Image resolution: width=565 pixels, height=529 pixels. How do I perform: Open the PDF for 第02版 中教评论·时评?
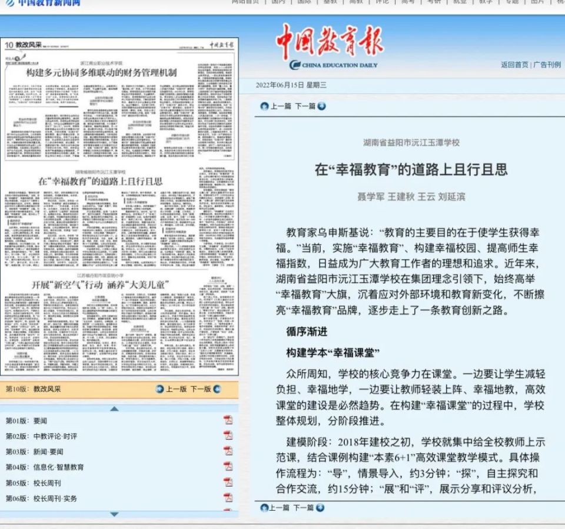pyautogui.click(x=228, y=436)
